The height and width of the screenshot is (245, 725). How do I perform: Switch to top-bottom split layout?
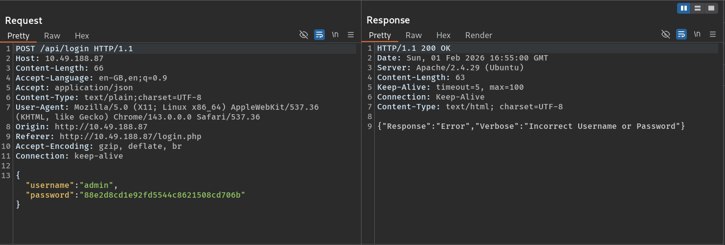pos(698,8)
